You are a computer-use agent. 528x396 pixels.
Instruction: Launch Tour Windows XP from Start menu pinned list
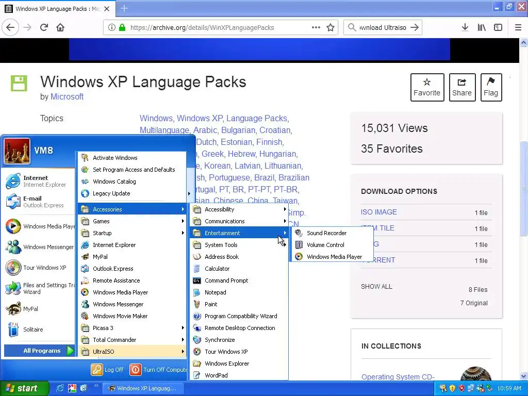39,268
